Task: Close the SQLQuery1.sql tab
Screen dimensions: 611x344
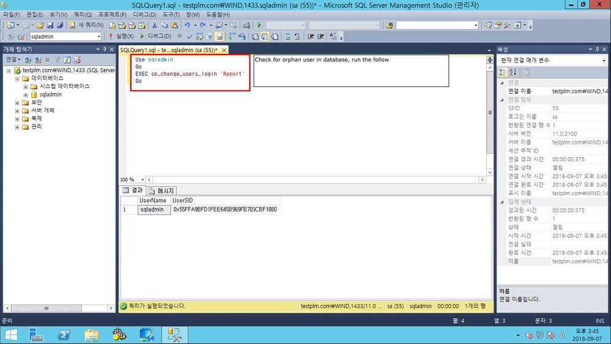Action: [224, 50]
